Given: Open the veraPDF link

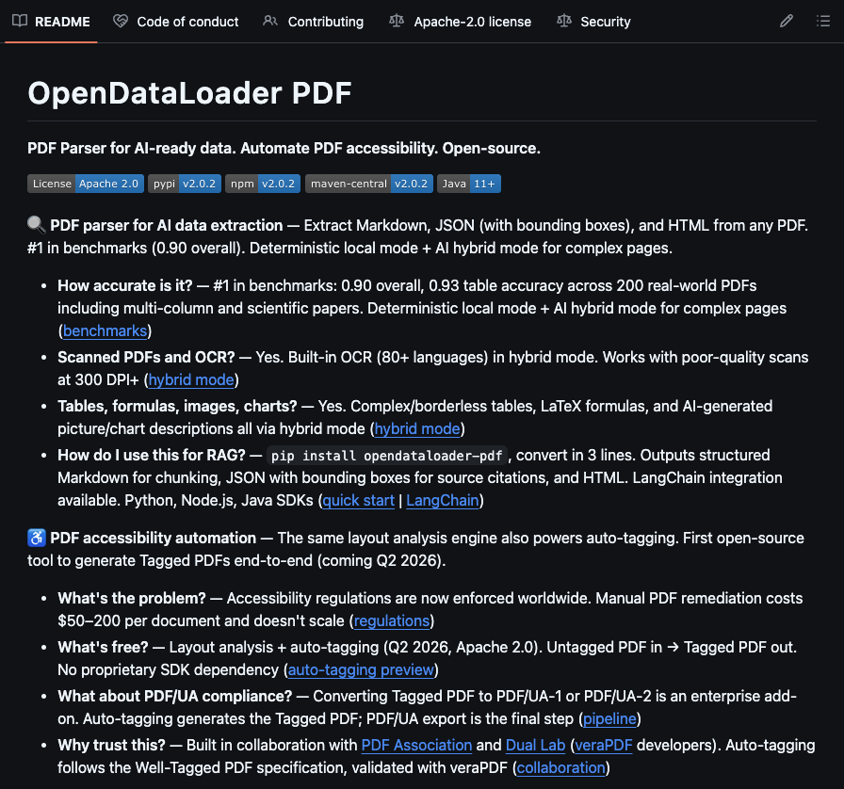Looking at the screenshot, I should [x=604, y=746].
